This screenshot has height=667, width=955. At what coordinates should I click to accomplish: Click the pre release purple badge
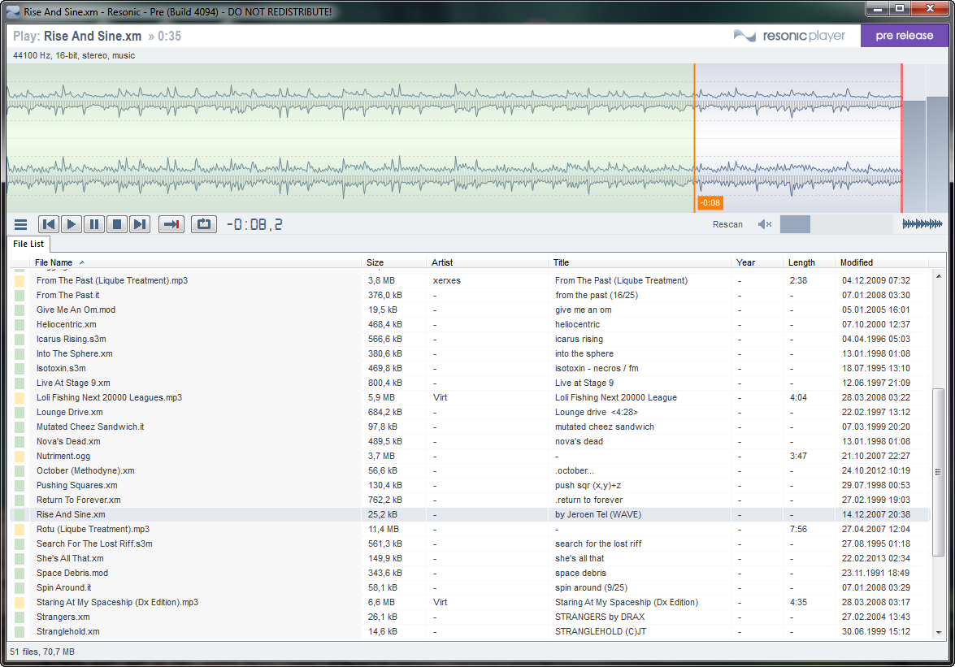904,36
